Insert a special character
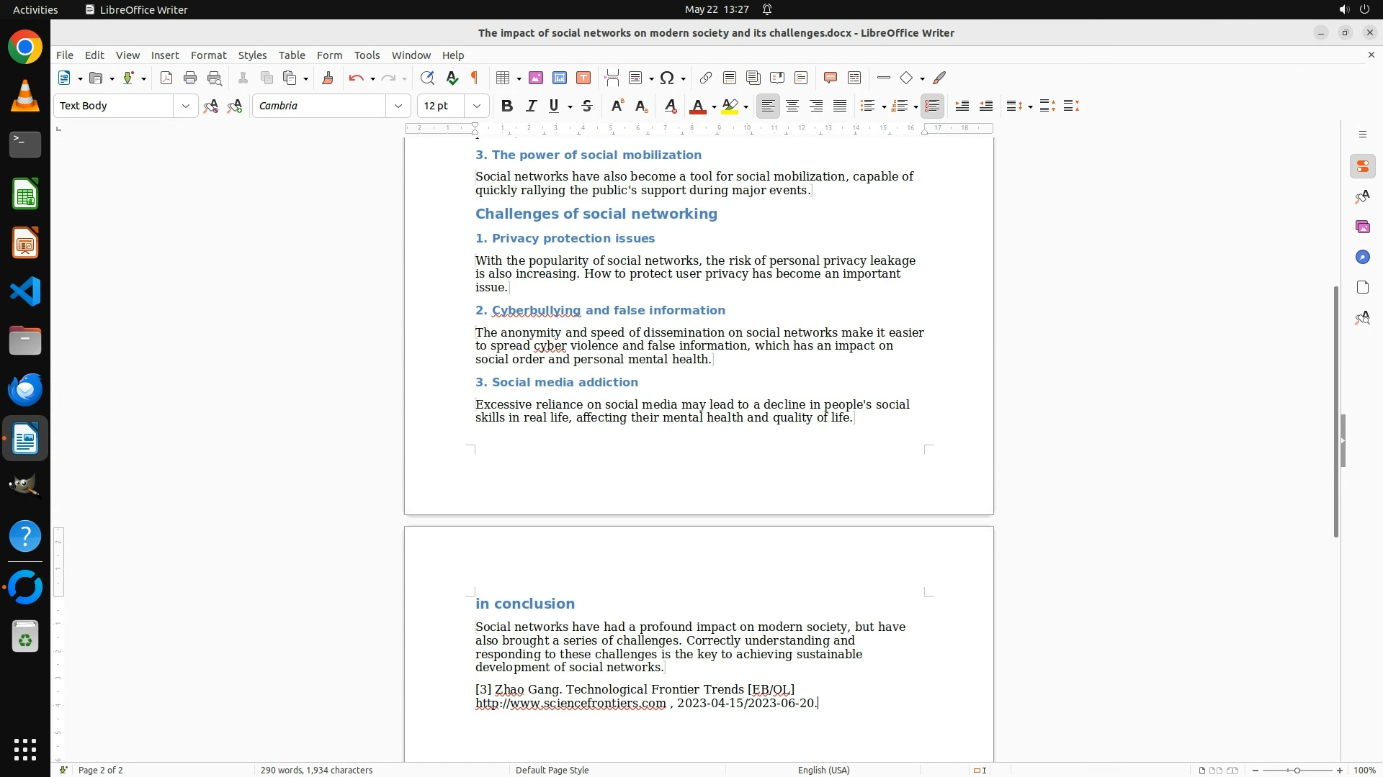The image size is (1383, 777). click(667, 78)
